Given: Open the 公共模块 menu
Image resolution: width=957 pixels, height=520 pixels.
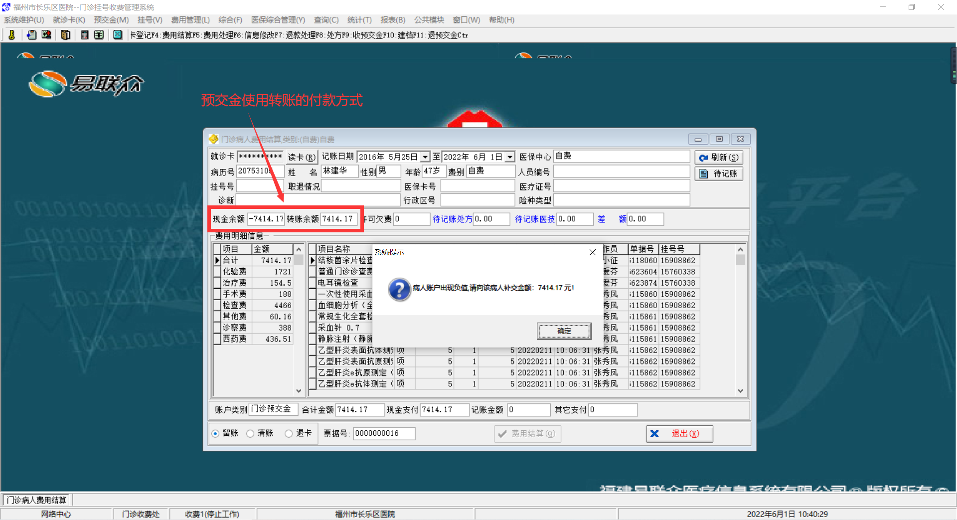Looking at the screenshot, I should pyautogui.click(x=429, y=20).
